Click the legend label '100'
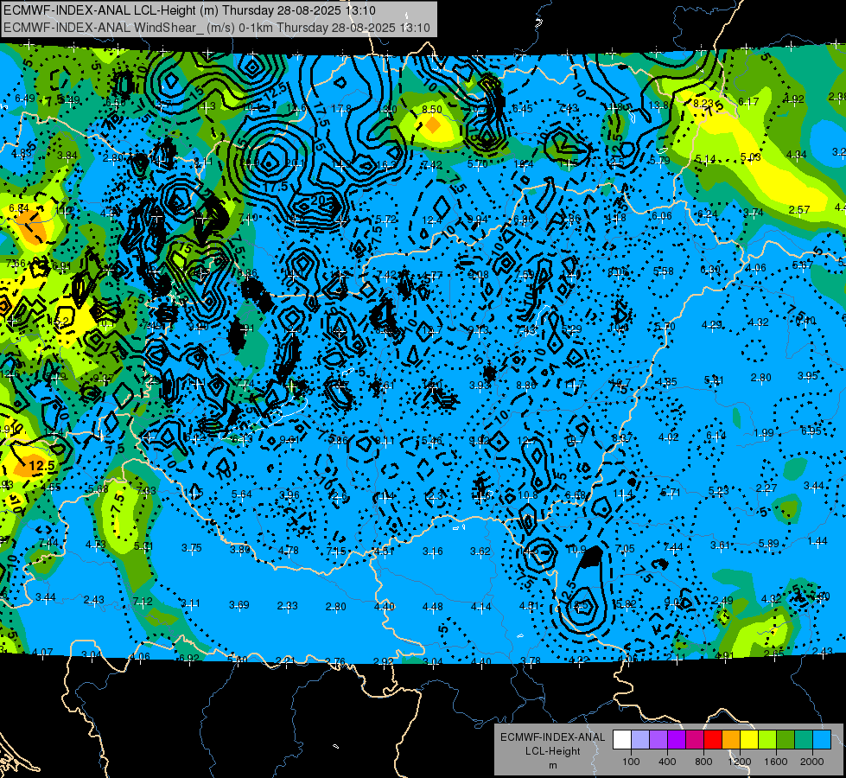The width and height of the screenshot is (846, 778). [x=631, y=762]
